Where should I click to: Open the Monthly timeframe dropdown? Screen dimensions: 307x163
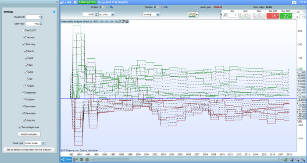tap(151, 14)
